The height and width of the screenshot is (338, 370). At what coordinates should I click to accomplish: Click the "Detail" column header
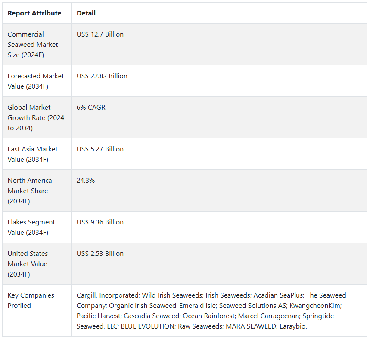86,13
